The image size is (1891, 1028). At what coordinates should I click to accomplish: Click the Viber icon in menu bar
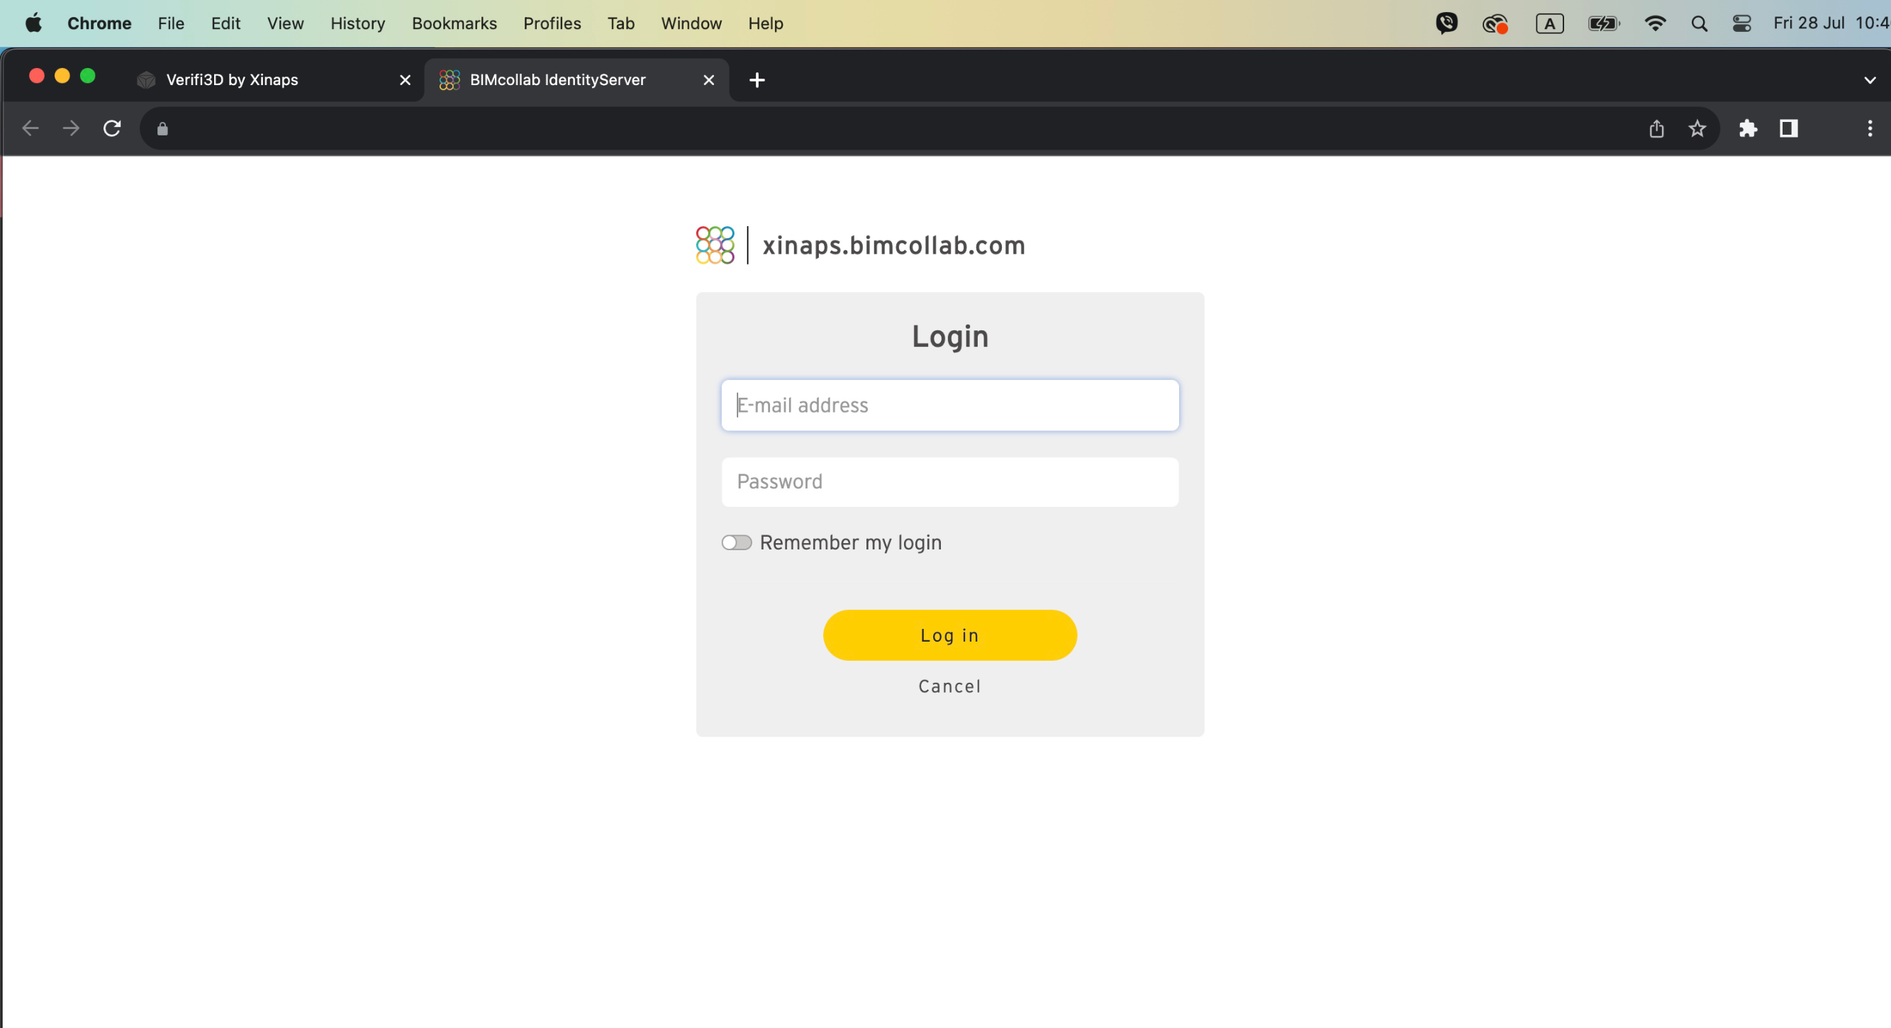pos(1446,23)
